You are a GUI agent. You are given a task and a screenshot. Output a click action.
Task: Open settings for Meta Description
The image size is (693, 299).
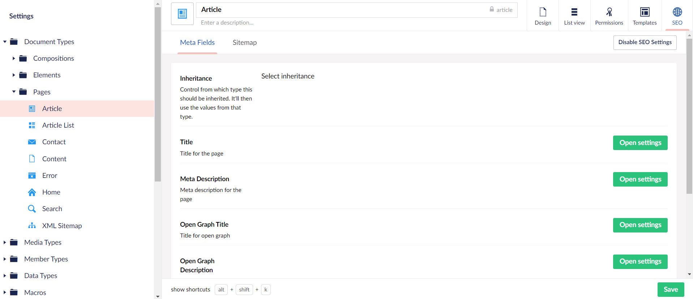[640, 179]
